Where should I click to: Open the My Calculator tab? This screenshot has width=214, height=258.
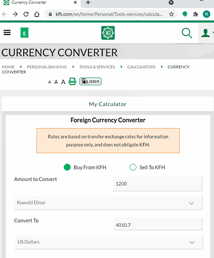108,104
